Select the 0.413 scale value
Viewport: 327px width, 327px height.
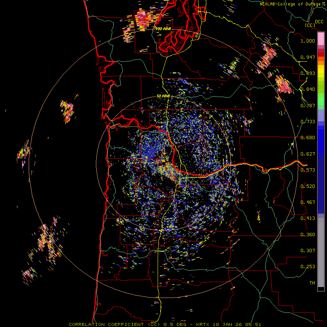(308, 218)
